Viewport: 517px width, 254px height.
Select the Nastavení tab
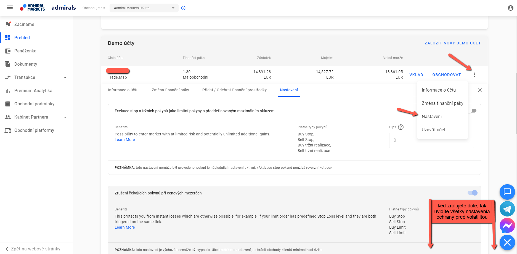(289, 90)
